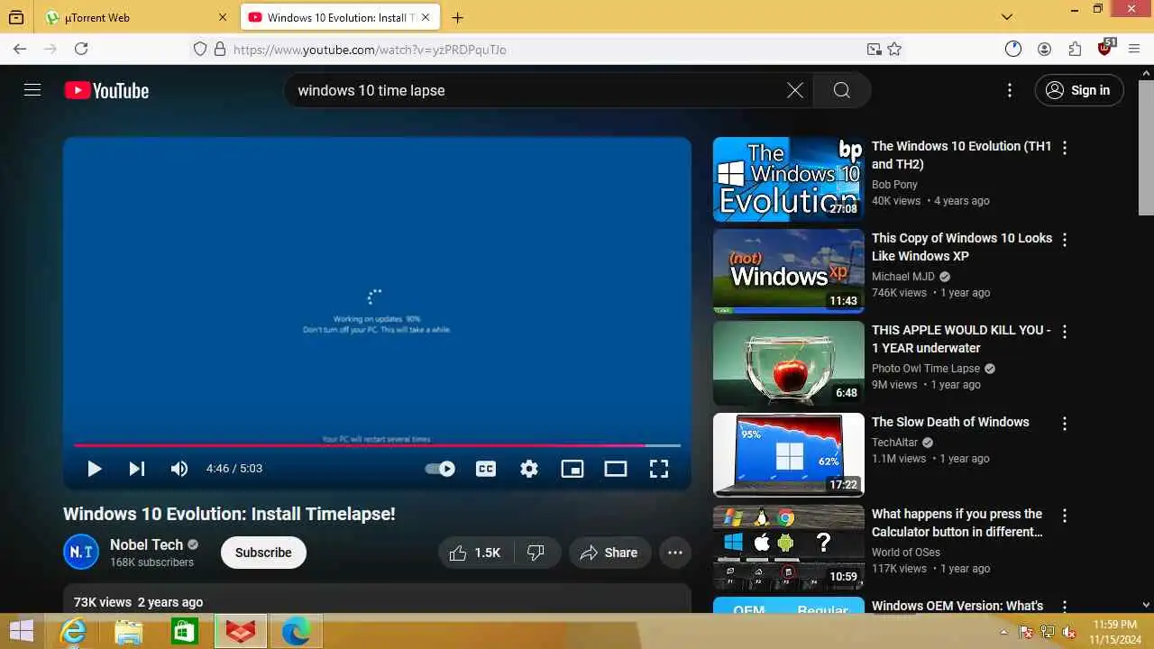Open recent browsing button in tab bar
This screenshot has height=649, width=1154.
pyautogui.click(x=16, y=17)
